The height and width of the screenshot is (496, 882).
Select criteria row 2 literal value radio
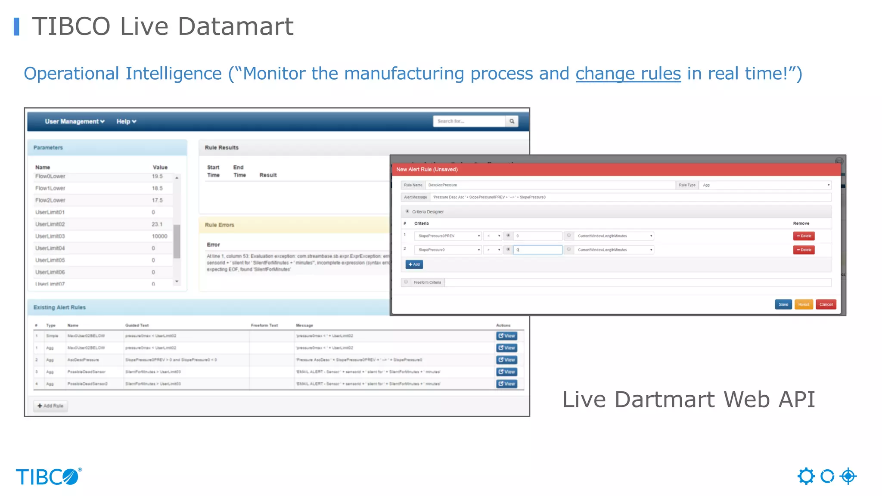[x=508, y=249]
